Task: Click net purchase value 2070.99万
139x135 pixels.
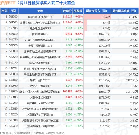Action: click(104, 46)
